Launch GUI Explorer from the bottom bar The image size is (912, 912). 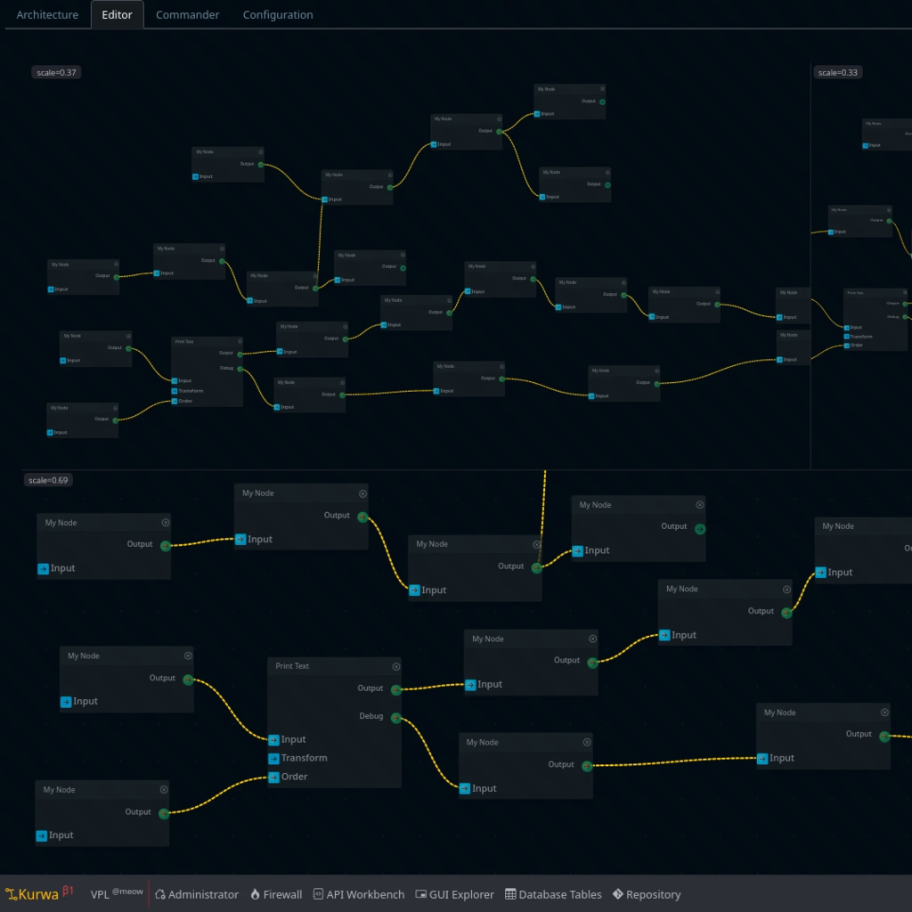click(454, 894)
